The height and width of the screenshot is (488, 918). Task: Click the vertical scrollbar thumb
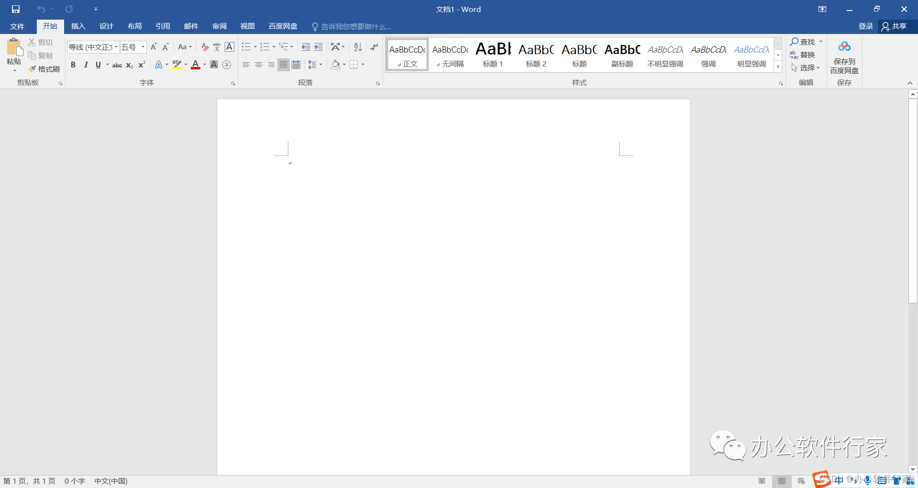coord(913,201)
